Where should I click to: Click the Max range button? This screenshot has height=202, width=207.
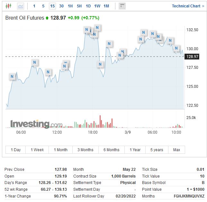coord(176,150)
